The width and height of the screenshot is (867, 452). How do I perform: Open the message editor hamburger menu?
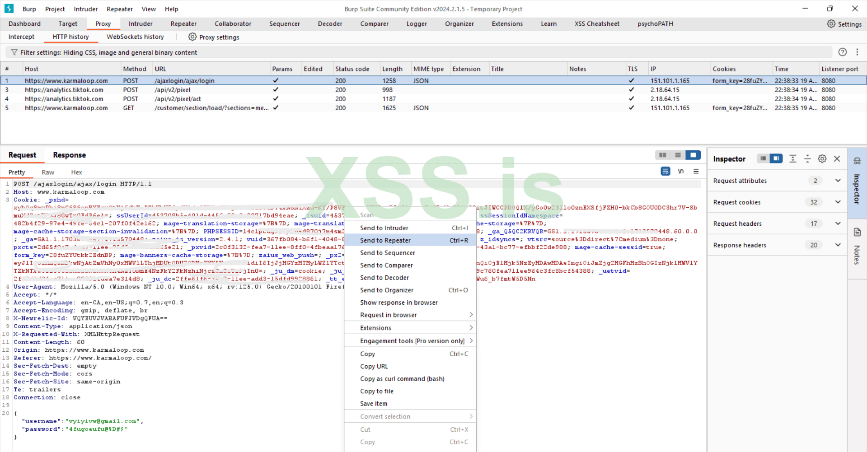pos(696,171)
